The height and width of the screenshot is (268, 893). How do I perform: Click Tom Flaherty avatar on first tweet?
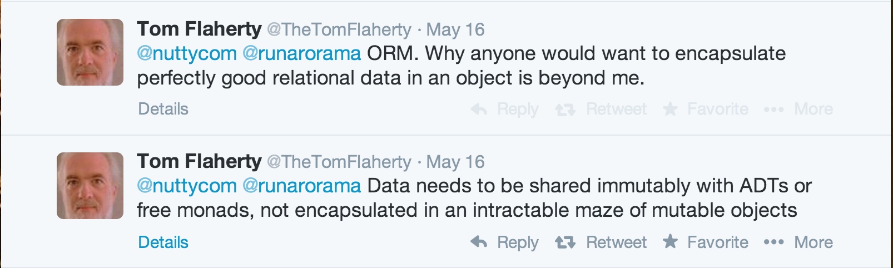point(90,52)
